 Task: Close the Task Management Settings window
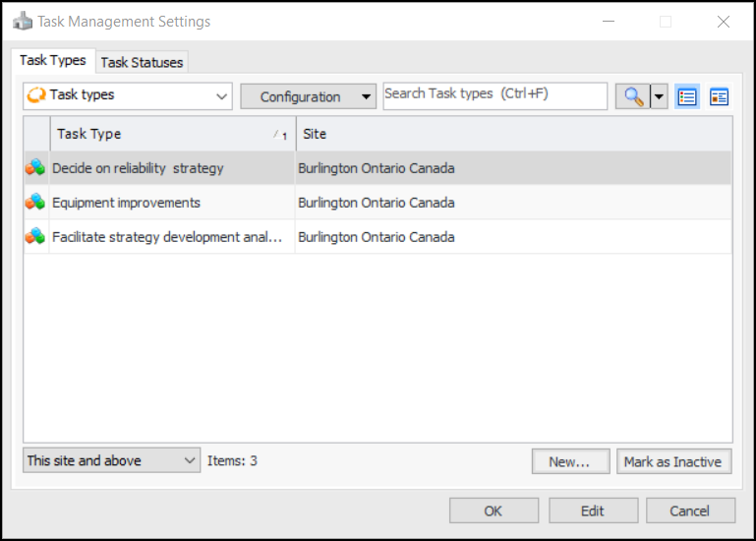pos(723,22)
